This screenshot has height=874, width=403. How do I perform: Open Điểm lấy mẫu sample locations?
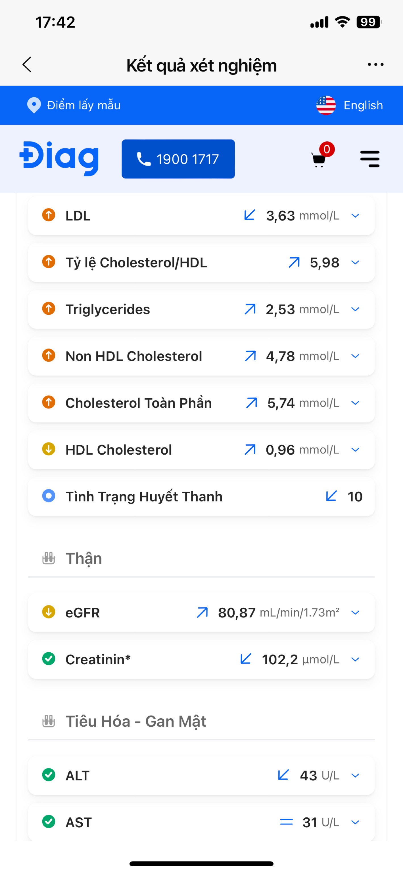click(84, 105)
